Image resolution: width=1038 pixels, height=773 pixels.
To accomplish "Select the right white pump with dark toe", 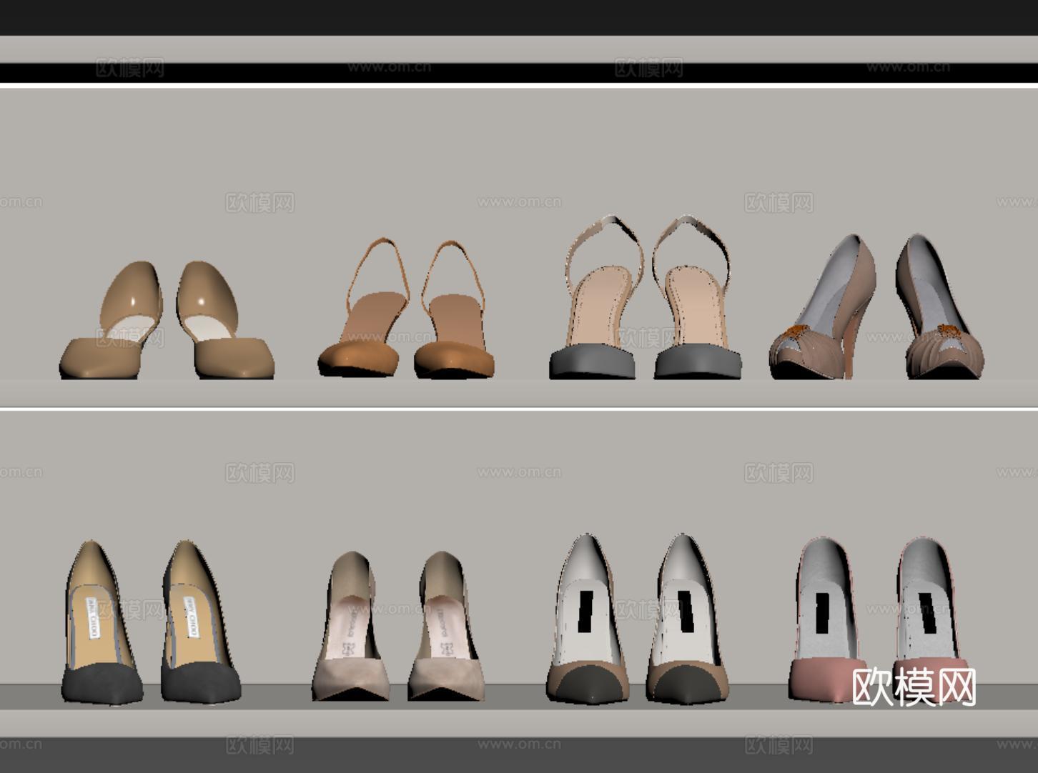I will point(688,619).
